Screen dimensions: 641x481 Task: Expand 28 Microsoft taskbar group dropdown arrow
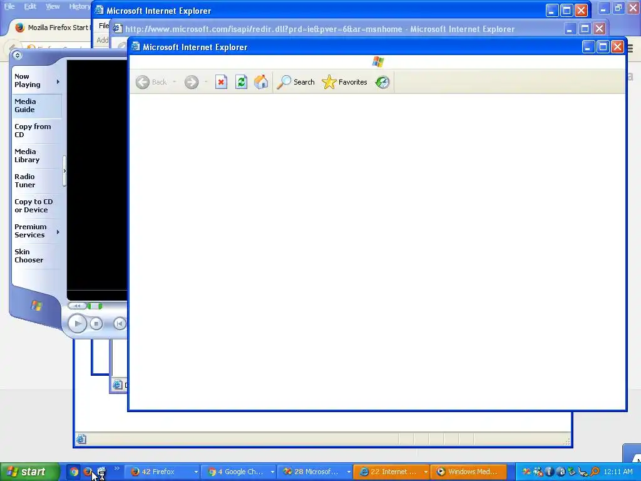[x=349, y=472]
